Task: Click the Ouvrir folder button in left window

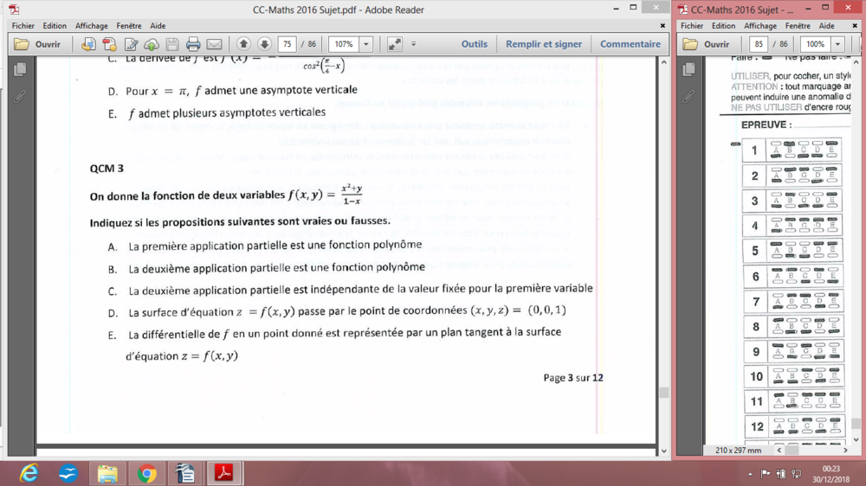Action: pyautogui.click(x=37, y=44)
